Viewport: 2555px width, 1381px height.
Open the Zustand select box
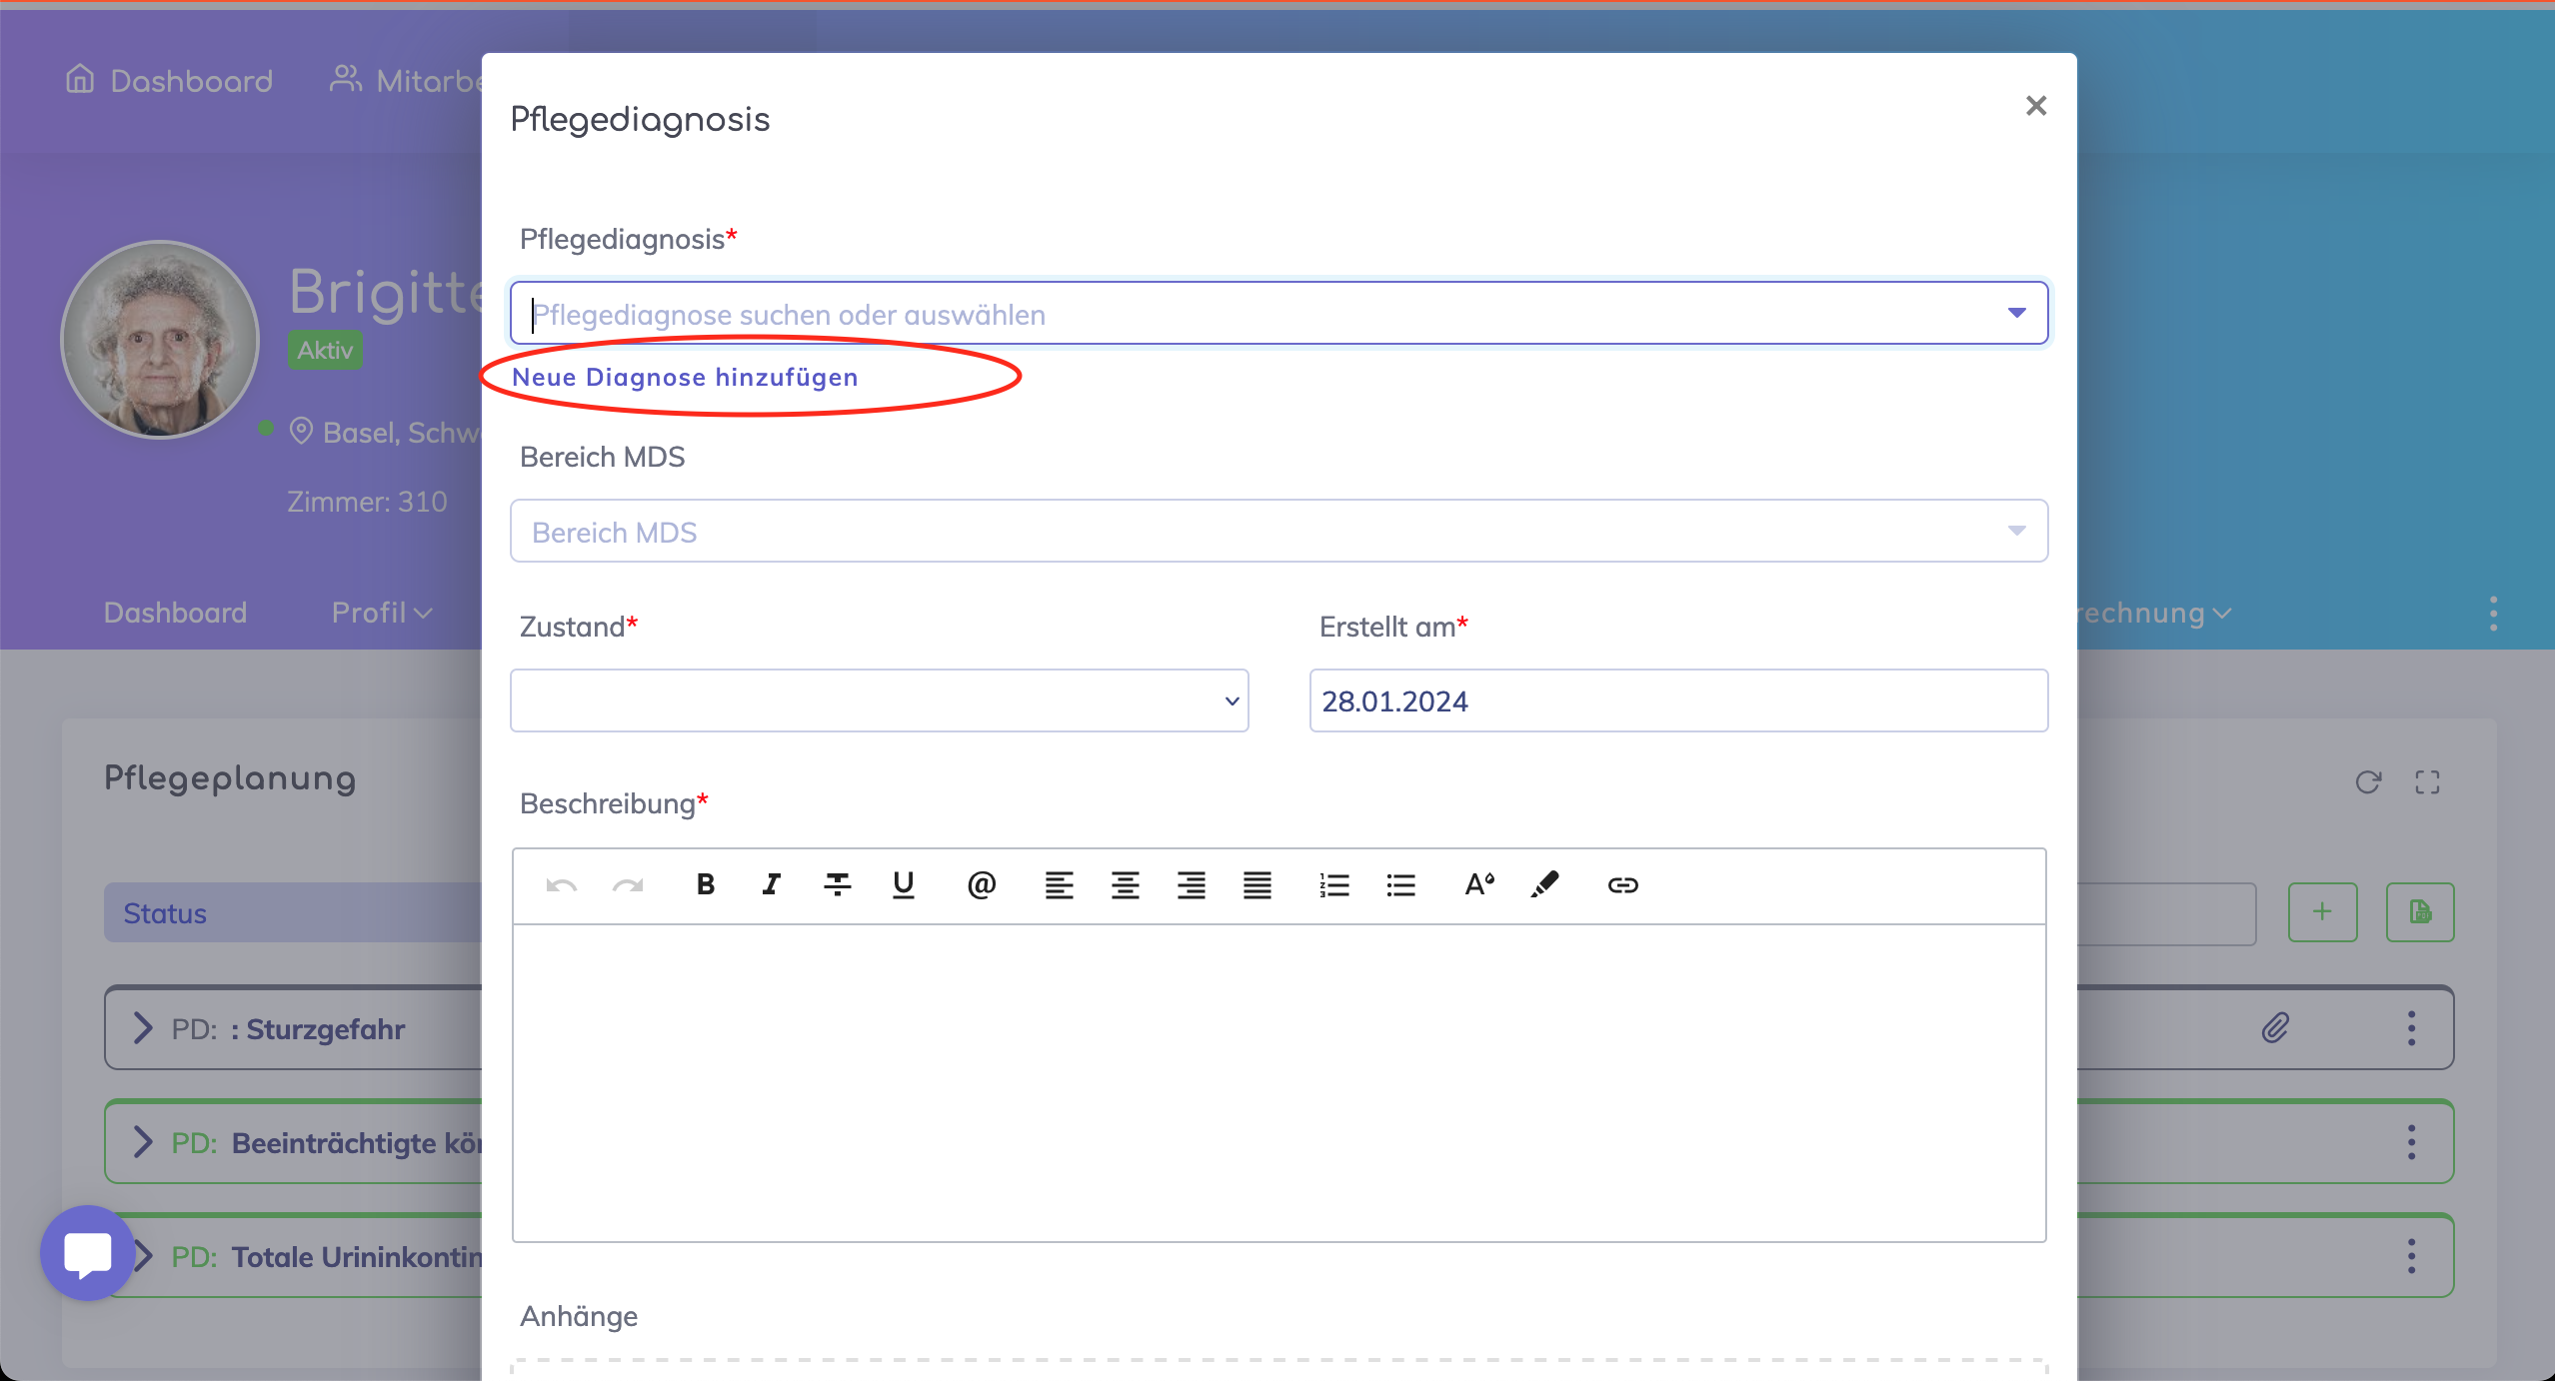click(x=879, y=700)
